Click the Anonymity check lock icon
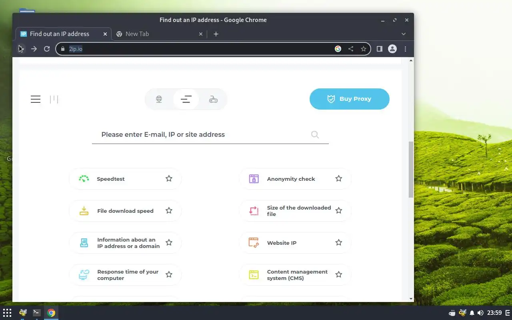The image size is (512, 320). click(x=254, y=179)
